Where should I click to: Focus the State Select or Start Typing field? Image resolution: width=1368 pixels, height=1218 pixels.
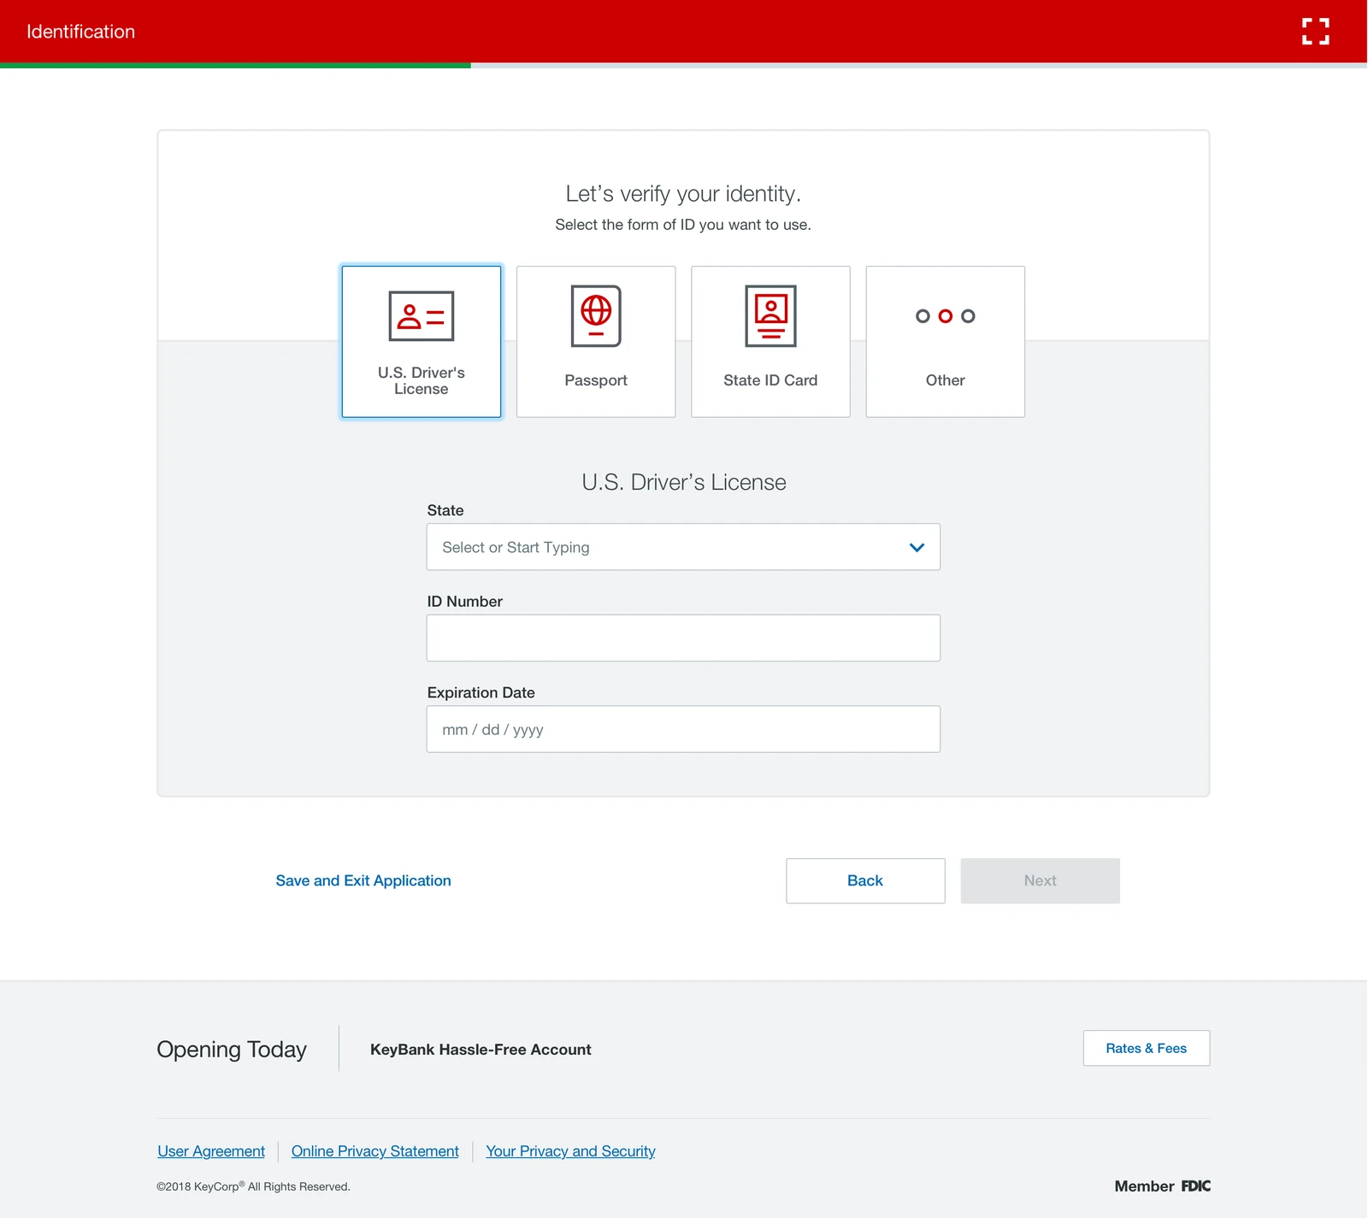tap(683, 547)
